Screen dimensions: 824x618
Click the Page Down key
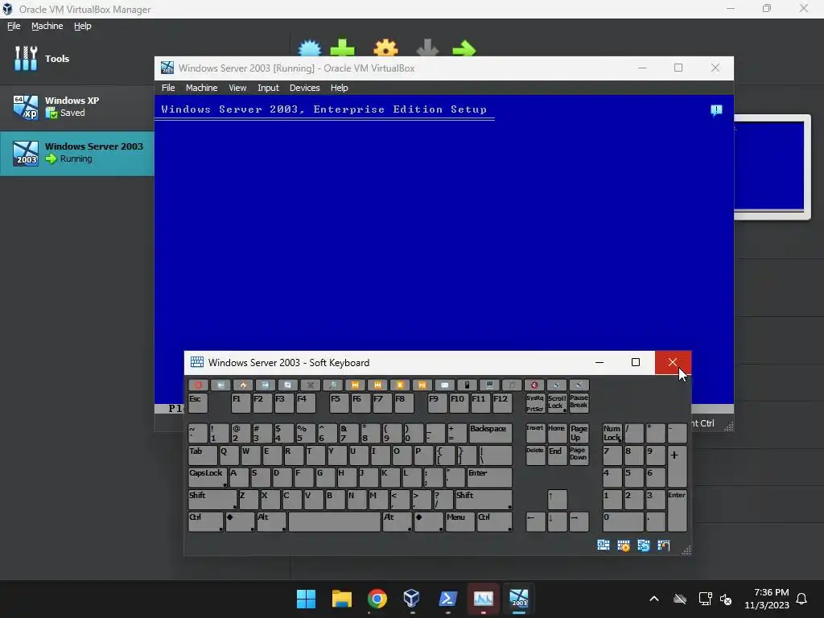pyautogui.click(x=578, y=455)
